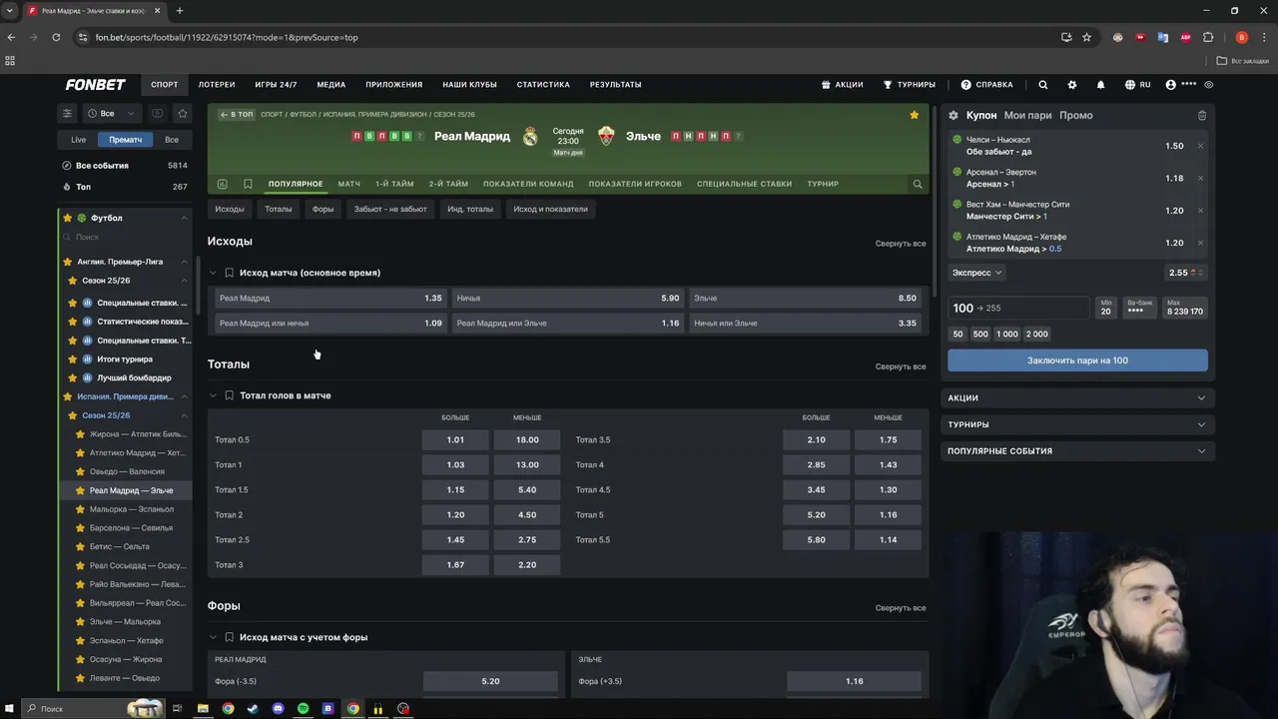Expand the АКЦИИ panel on the right

[x=1077, y=398]
